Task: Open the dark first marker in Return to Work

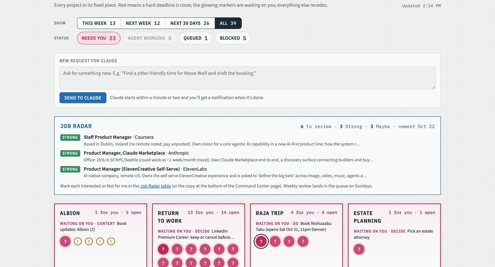Action: coord(163,249)
